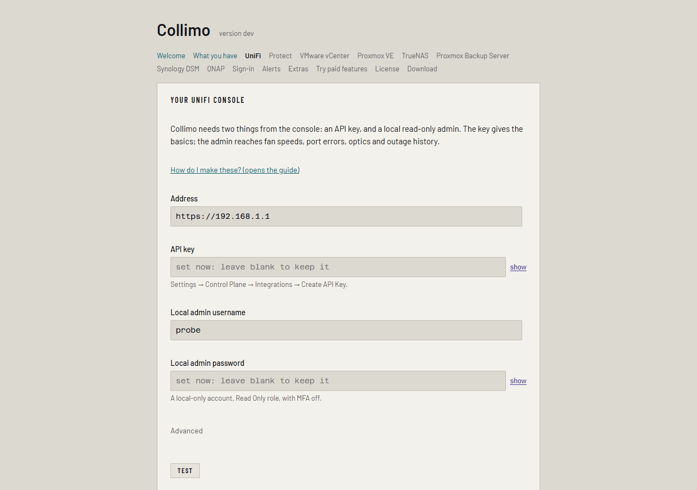Click the 'version dev' text
The image size is (697, 490).
pyautogui.click(x=236, y=33)
